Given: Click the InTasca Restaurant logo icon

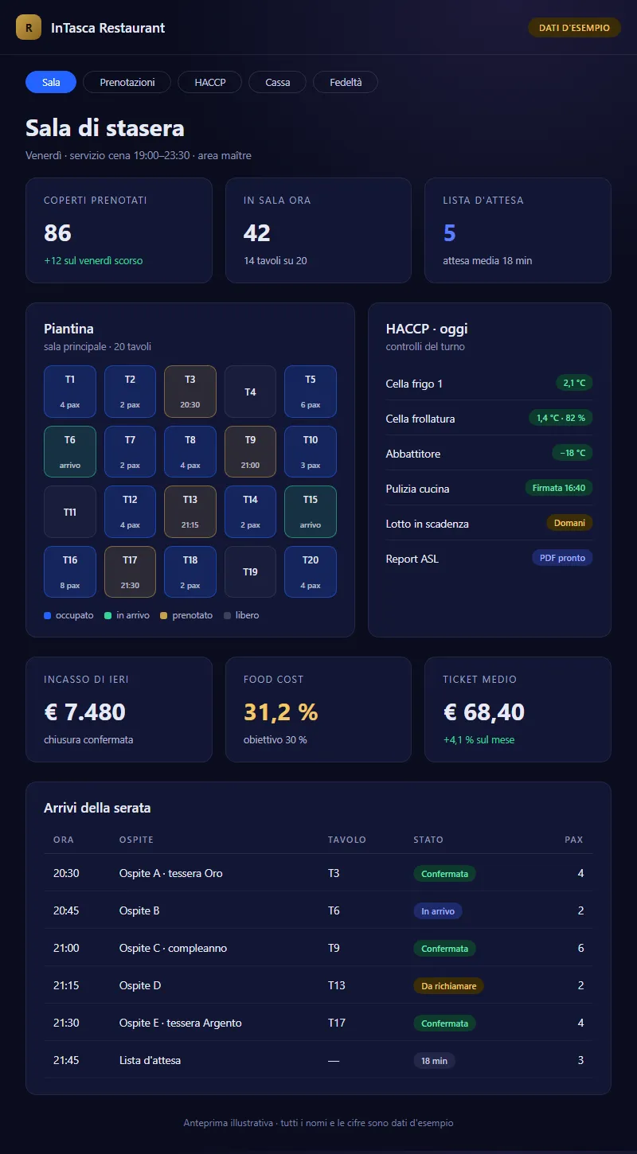Looking at the screenshot, I should click(x=29, y=28).
